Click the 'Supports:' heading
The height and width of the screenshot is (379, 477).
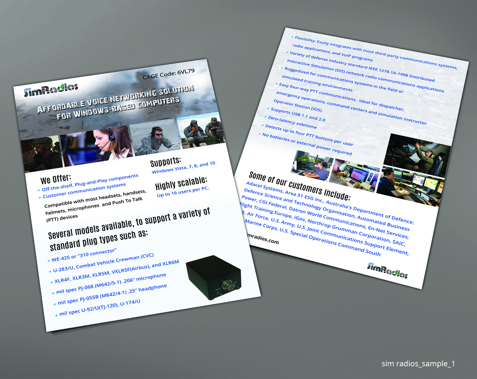[x=166, y=162]
